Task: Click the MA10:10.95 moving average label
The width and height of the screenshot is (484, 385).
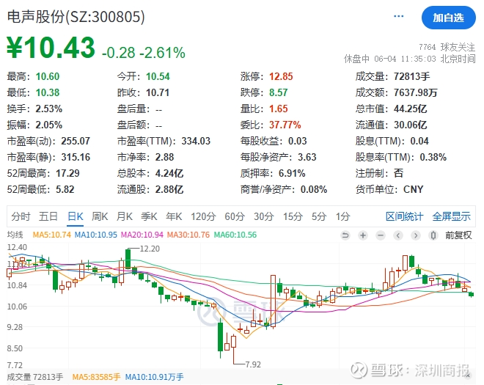Action: pos(96,235)
